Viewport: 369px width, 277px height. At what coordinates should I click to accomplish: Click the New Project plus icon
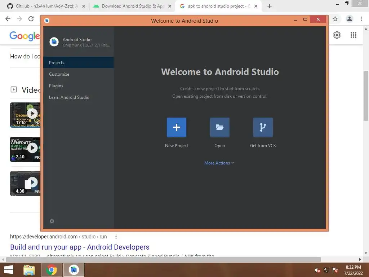click(177, 127)
